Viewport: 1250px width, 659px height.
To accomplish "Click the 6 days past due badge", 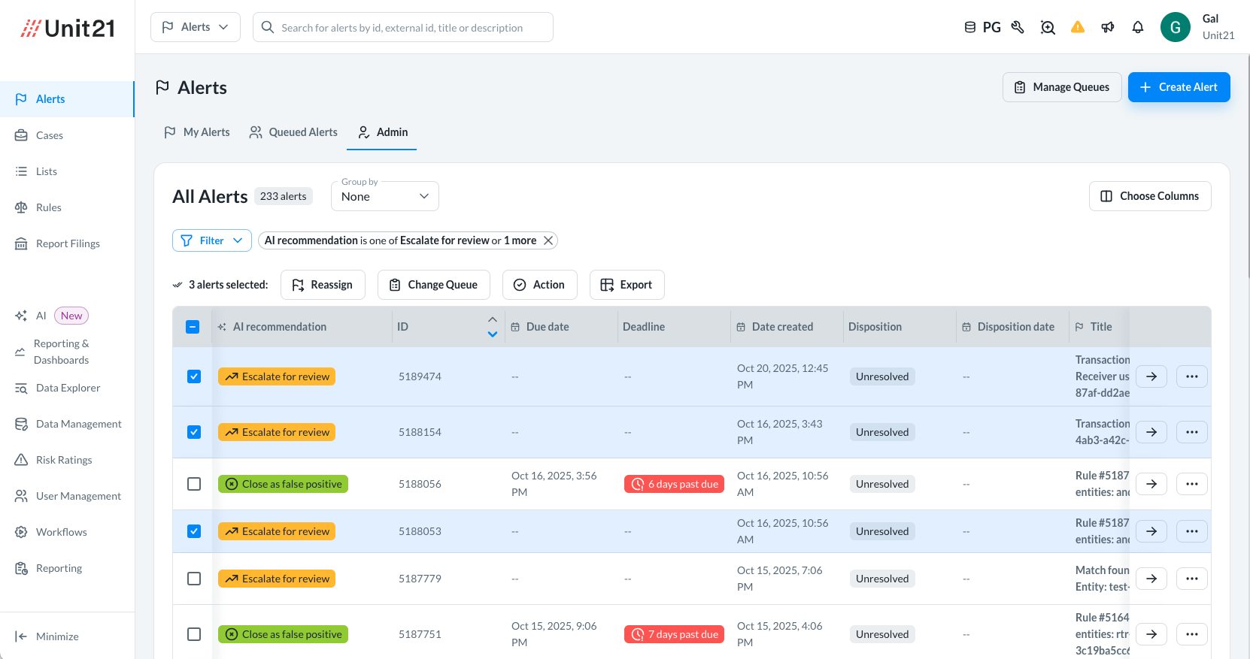I will pos(674,484).
